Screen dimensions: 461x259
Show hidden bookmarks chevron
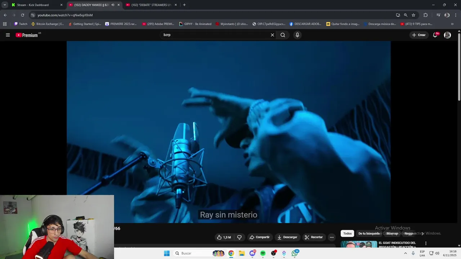[x=452, y=24]
